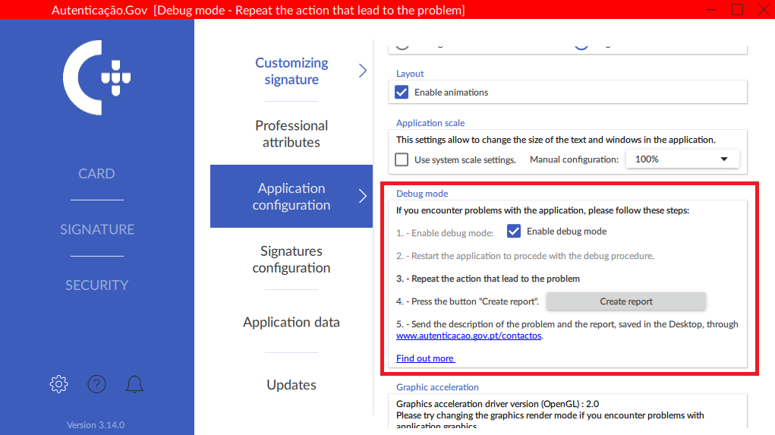Show notifications via the bell icon
Screen dimensions: 775x435
(135, 384)
